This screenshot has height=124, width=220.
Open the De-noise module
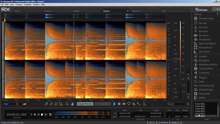tap(201, 35)
